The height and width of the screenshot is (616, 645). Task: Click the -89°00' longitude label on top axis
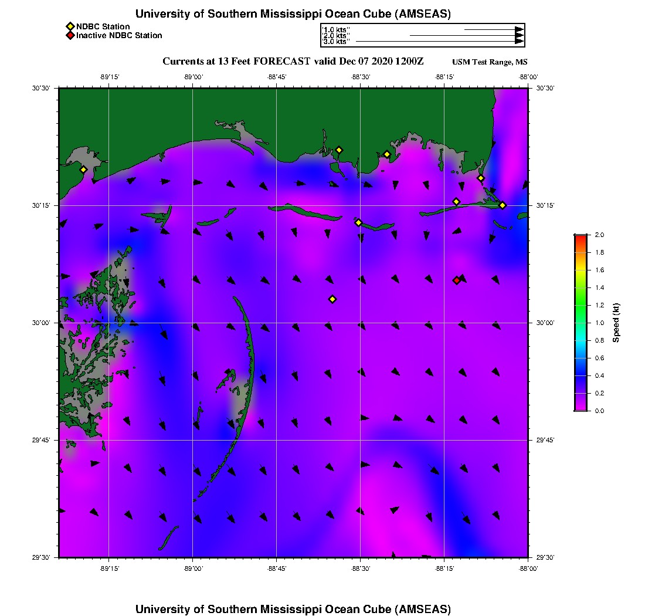click(193, 77)
